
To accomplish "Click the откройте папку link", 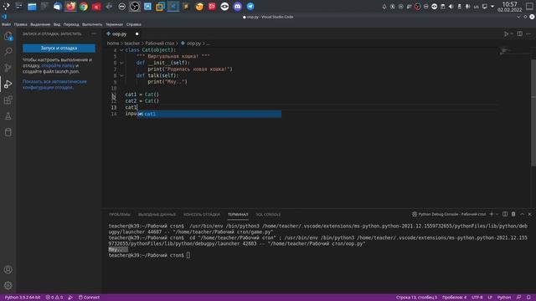I will point(58,65).
